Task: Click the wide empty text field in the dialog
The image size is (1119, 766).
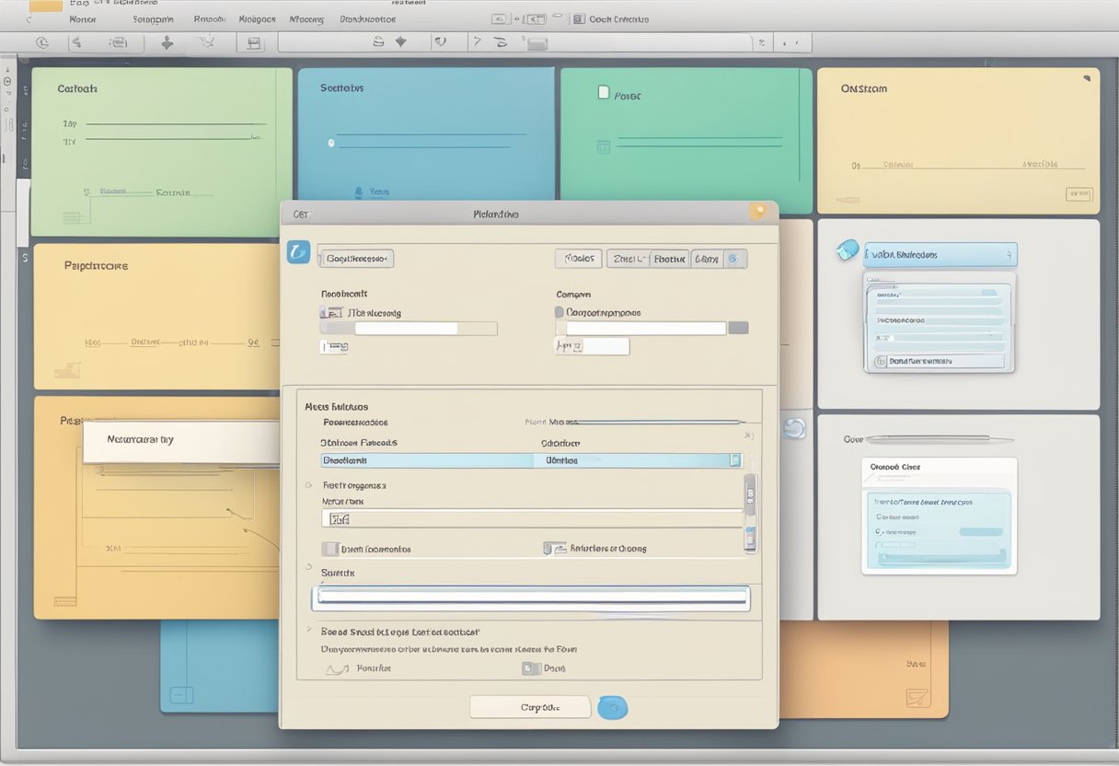Action: coord(531,598)
